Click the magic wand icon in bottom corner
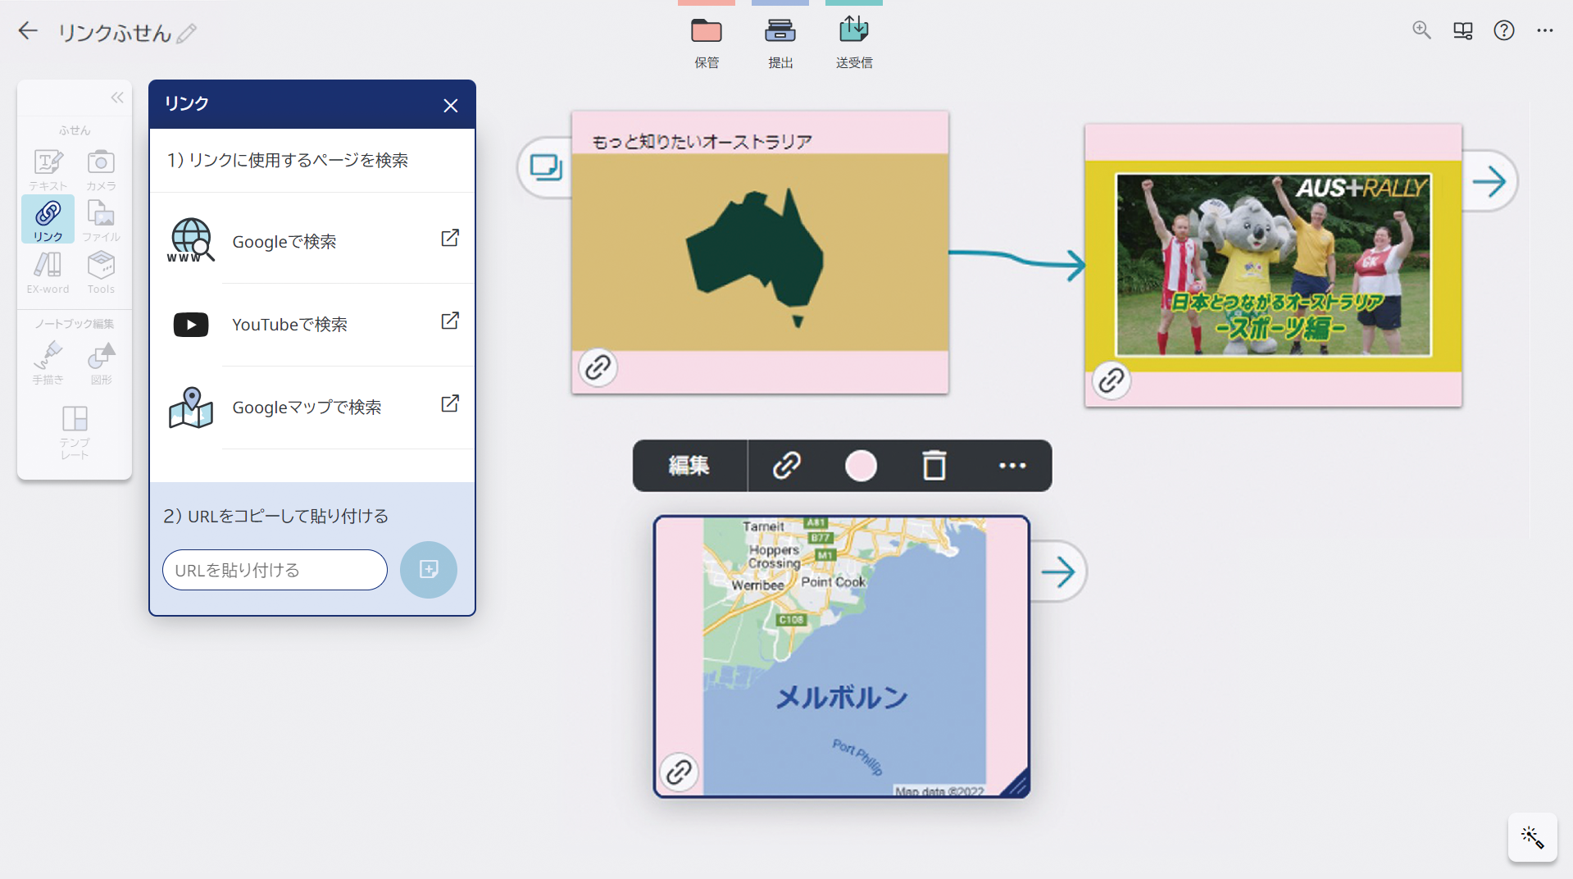The height and width of the screenshot is (879, 1573). pyautogui.click(x=1532, y=837)
